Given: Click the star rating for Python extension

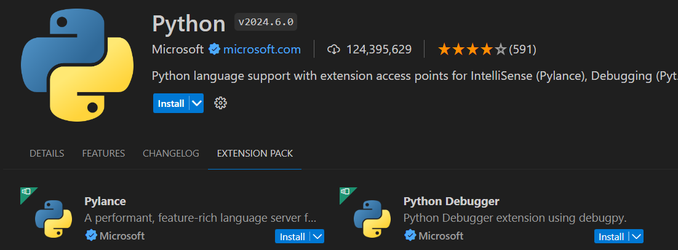Looking at the screenshot, I should coord(472,50).
